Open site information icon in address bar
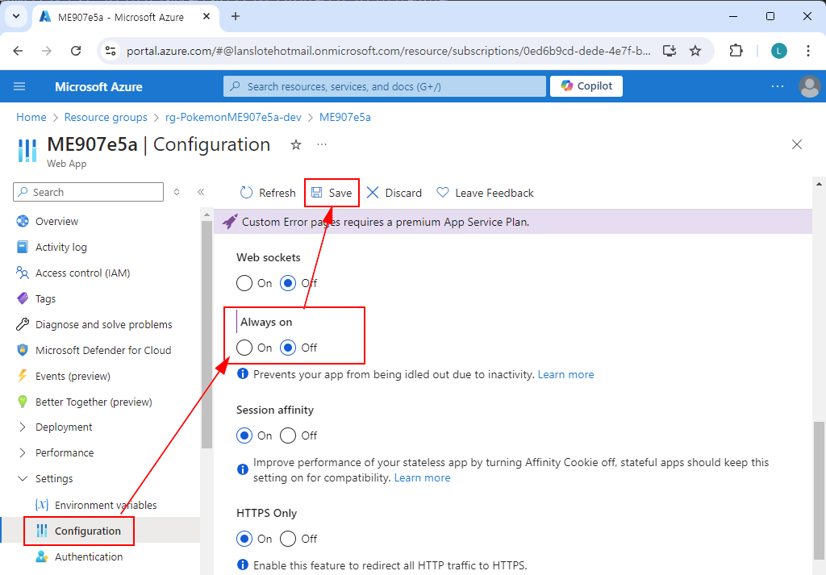The height and width of the screenshot is (575, 826). (110, 51)
